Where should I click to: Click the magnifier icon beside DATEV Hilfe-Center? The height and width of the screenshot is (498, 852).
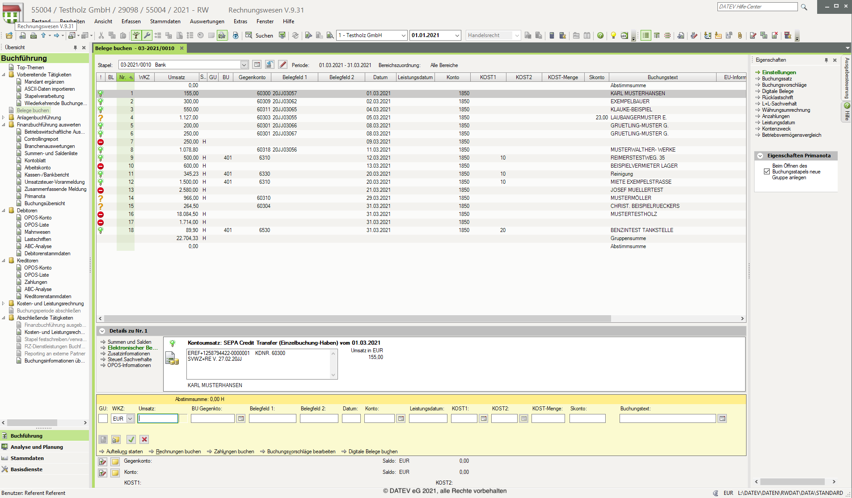coord(804,7)
